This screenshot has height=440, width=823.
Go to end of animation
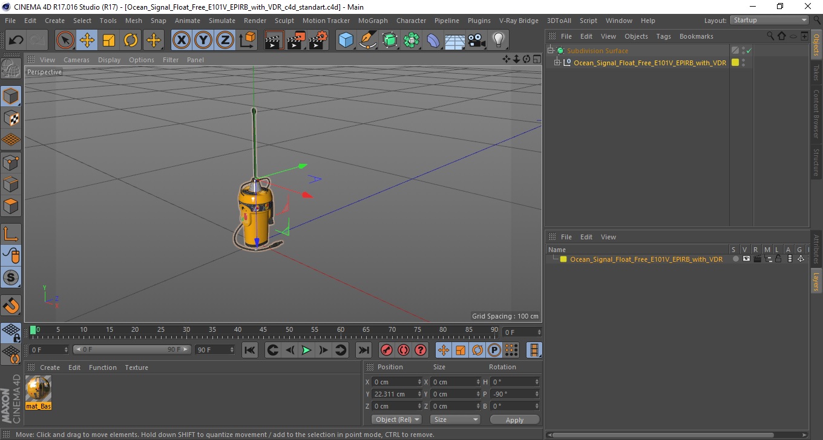pyautogui.click(x=363, y=350)
